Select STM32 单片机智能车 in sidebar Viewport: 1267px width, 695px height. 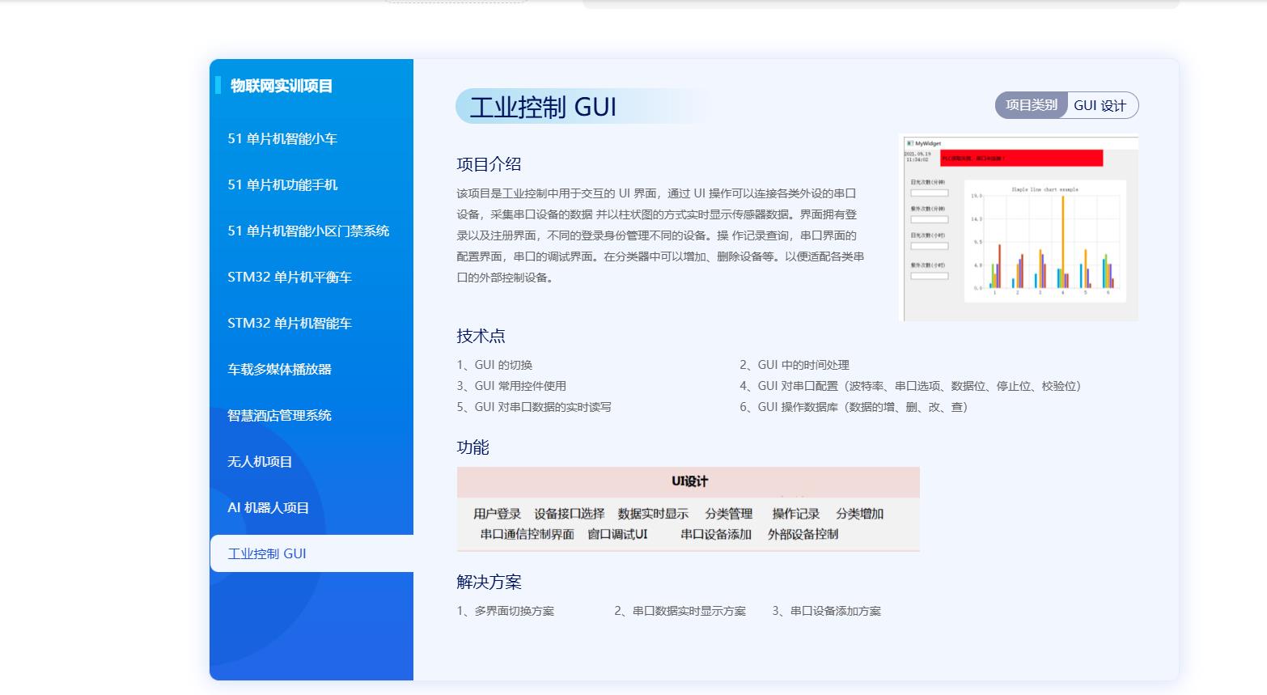[x=289, y=324]
